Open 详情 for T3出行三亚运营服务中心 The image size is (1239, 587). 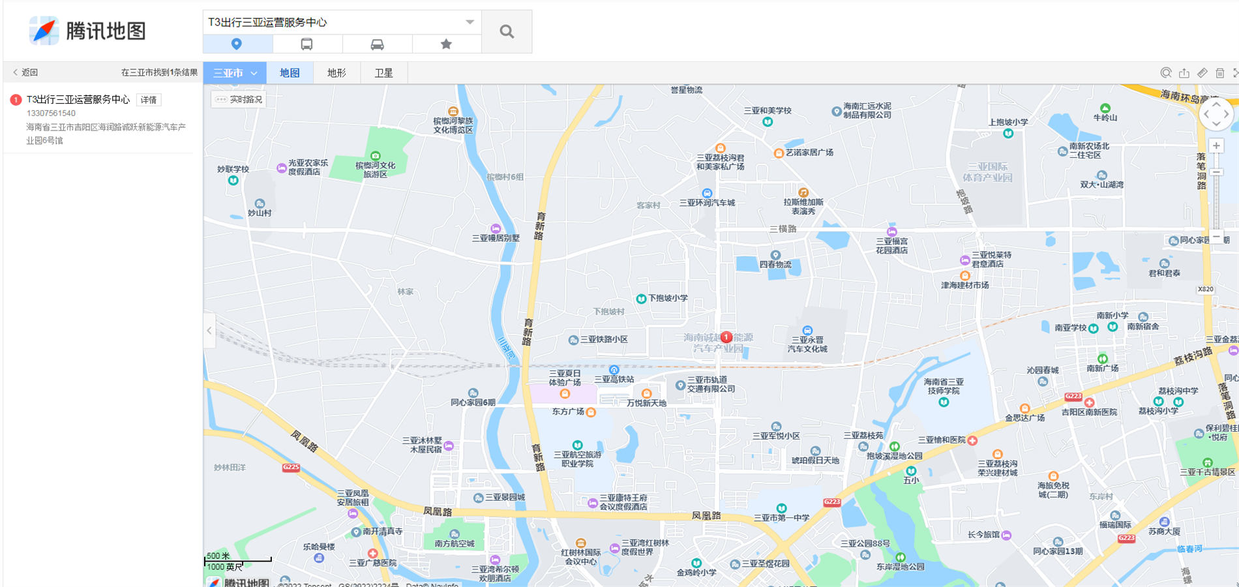point(149,100)
